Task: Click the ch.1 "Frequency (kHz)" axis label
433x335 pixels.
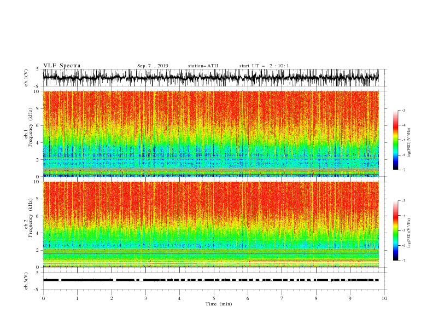Action: [x=30, y=128]
